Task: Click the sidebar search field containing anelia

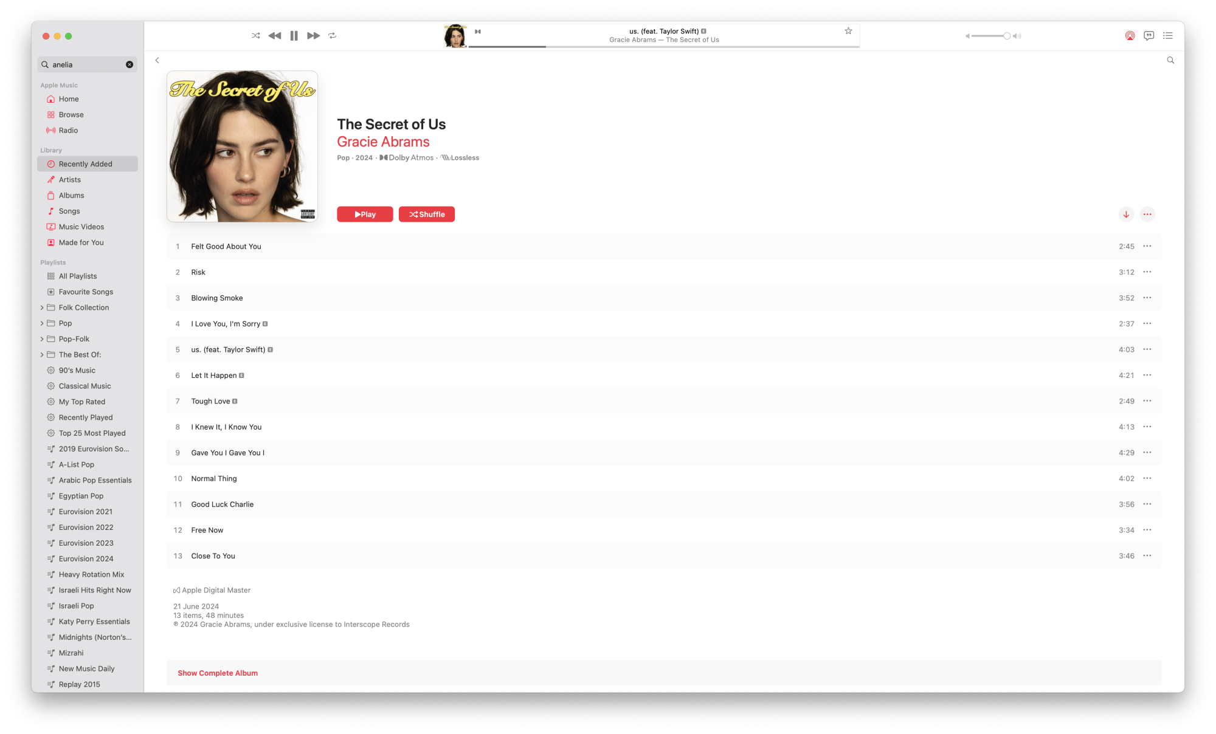Action: [x=88, y=64]
